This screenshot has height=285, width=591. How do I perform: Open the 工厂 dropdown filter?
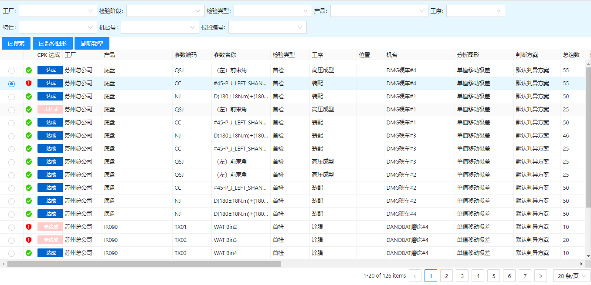[58, 11]
